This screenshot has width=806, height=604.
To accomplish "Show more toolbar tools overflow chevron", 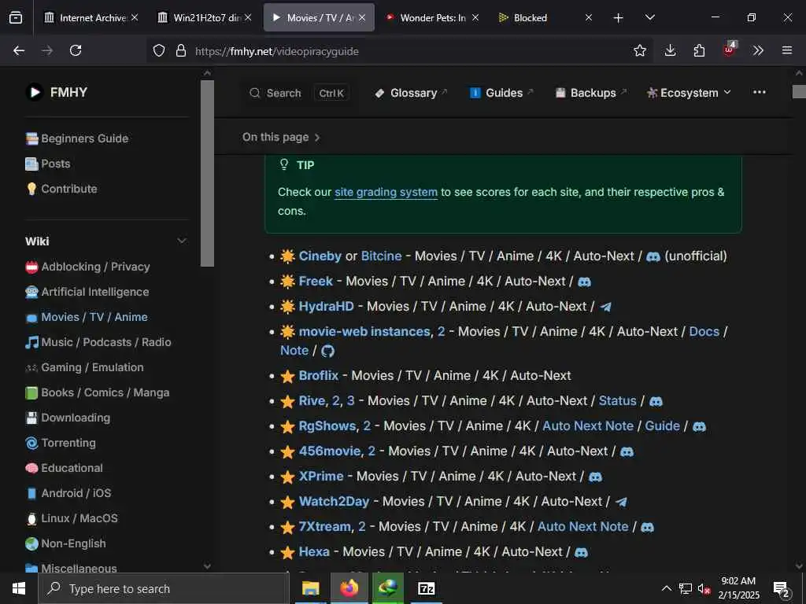I will pos(758,50).
